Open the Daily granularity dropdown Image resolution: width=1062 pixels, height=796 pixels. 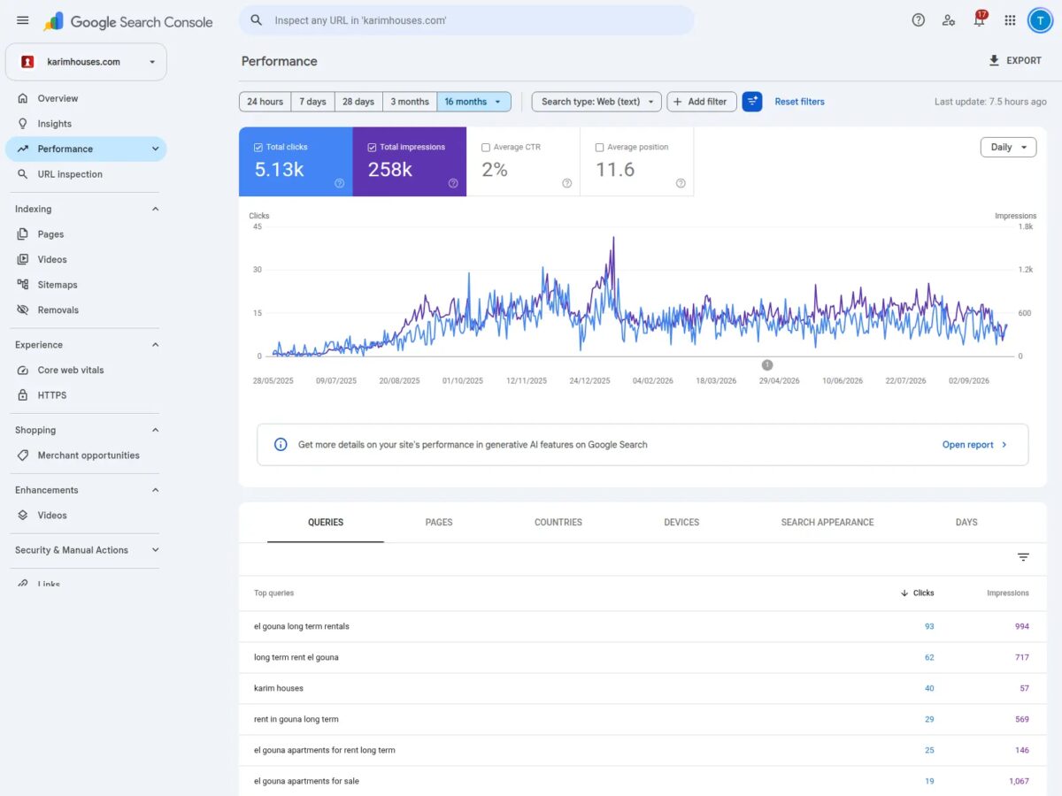tap(1008, 148)
